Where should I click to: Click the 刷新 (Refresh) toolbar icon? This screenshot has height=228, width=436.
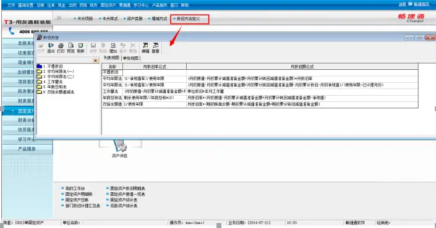(80, 48)
